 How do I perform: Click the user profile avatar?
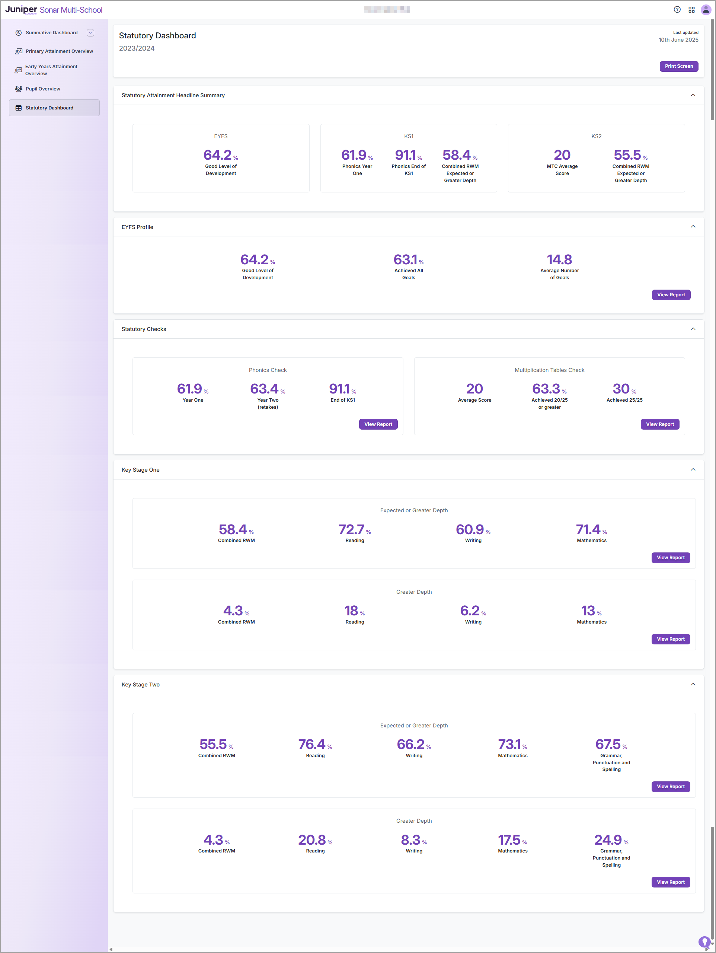pyautogui.click(x=706, y=9)
